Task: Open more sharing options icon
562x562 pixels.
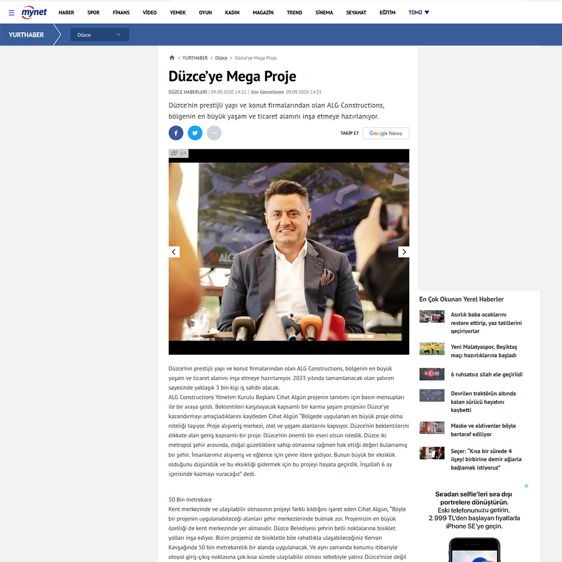Action: click(214, 133)
